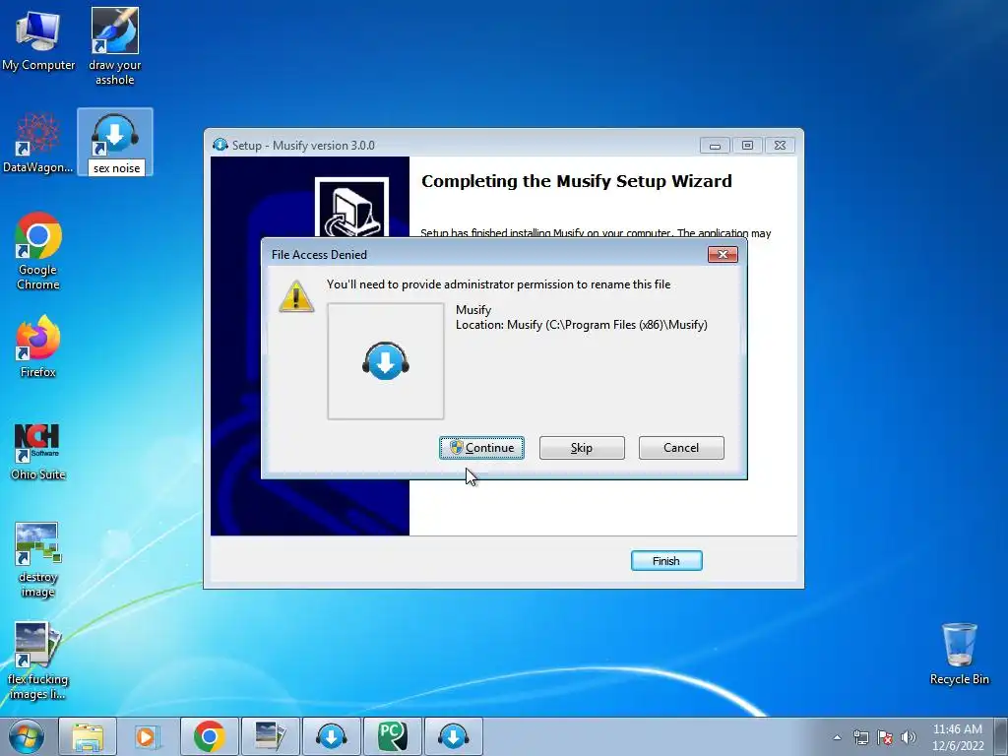The image size is (1008, 756).
Task: Show hidden system tray icons
Action: click(x=837, y=737)
